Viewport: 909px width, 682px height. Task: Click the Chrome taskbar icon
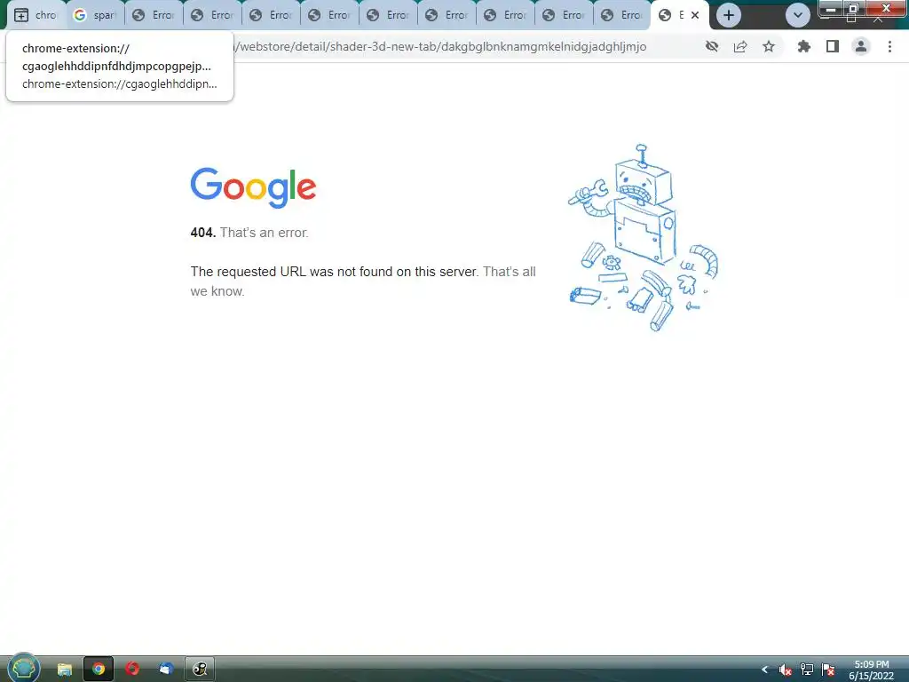point(99,670)
